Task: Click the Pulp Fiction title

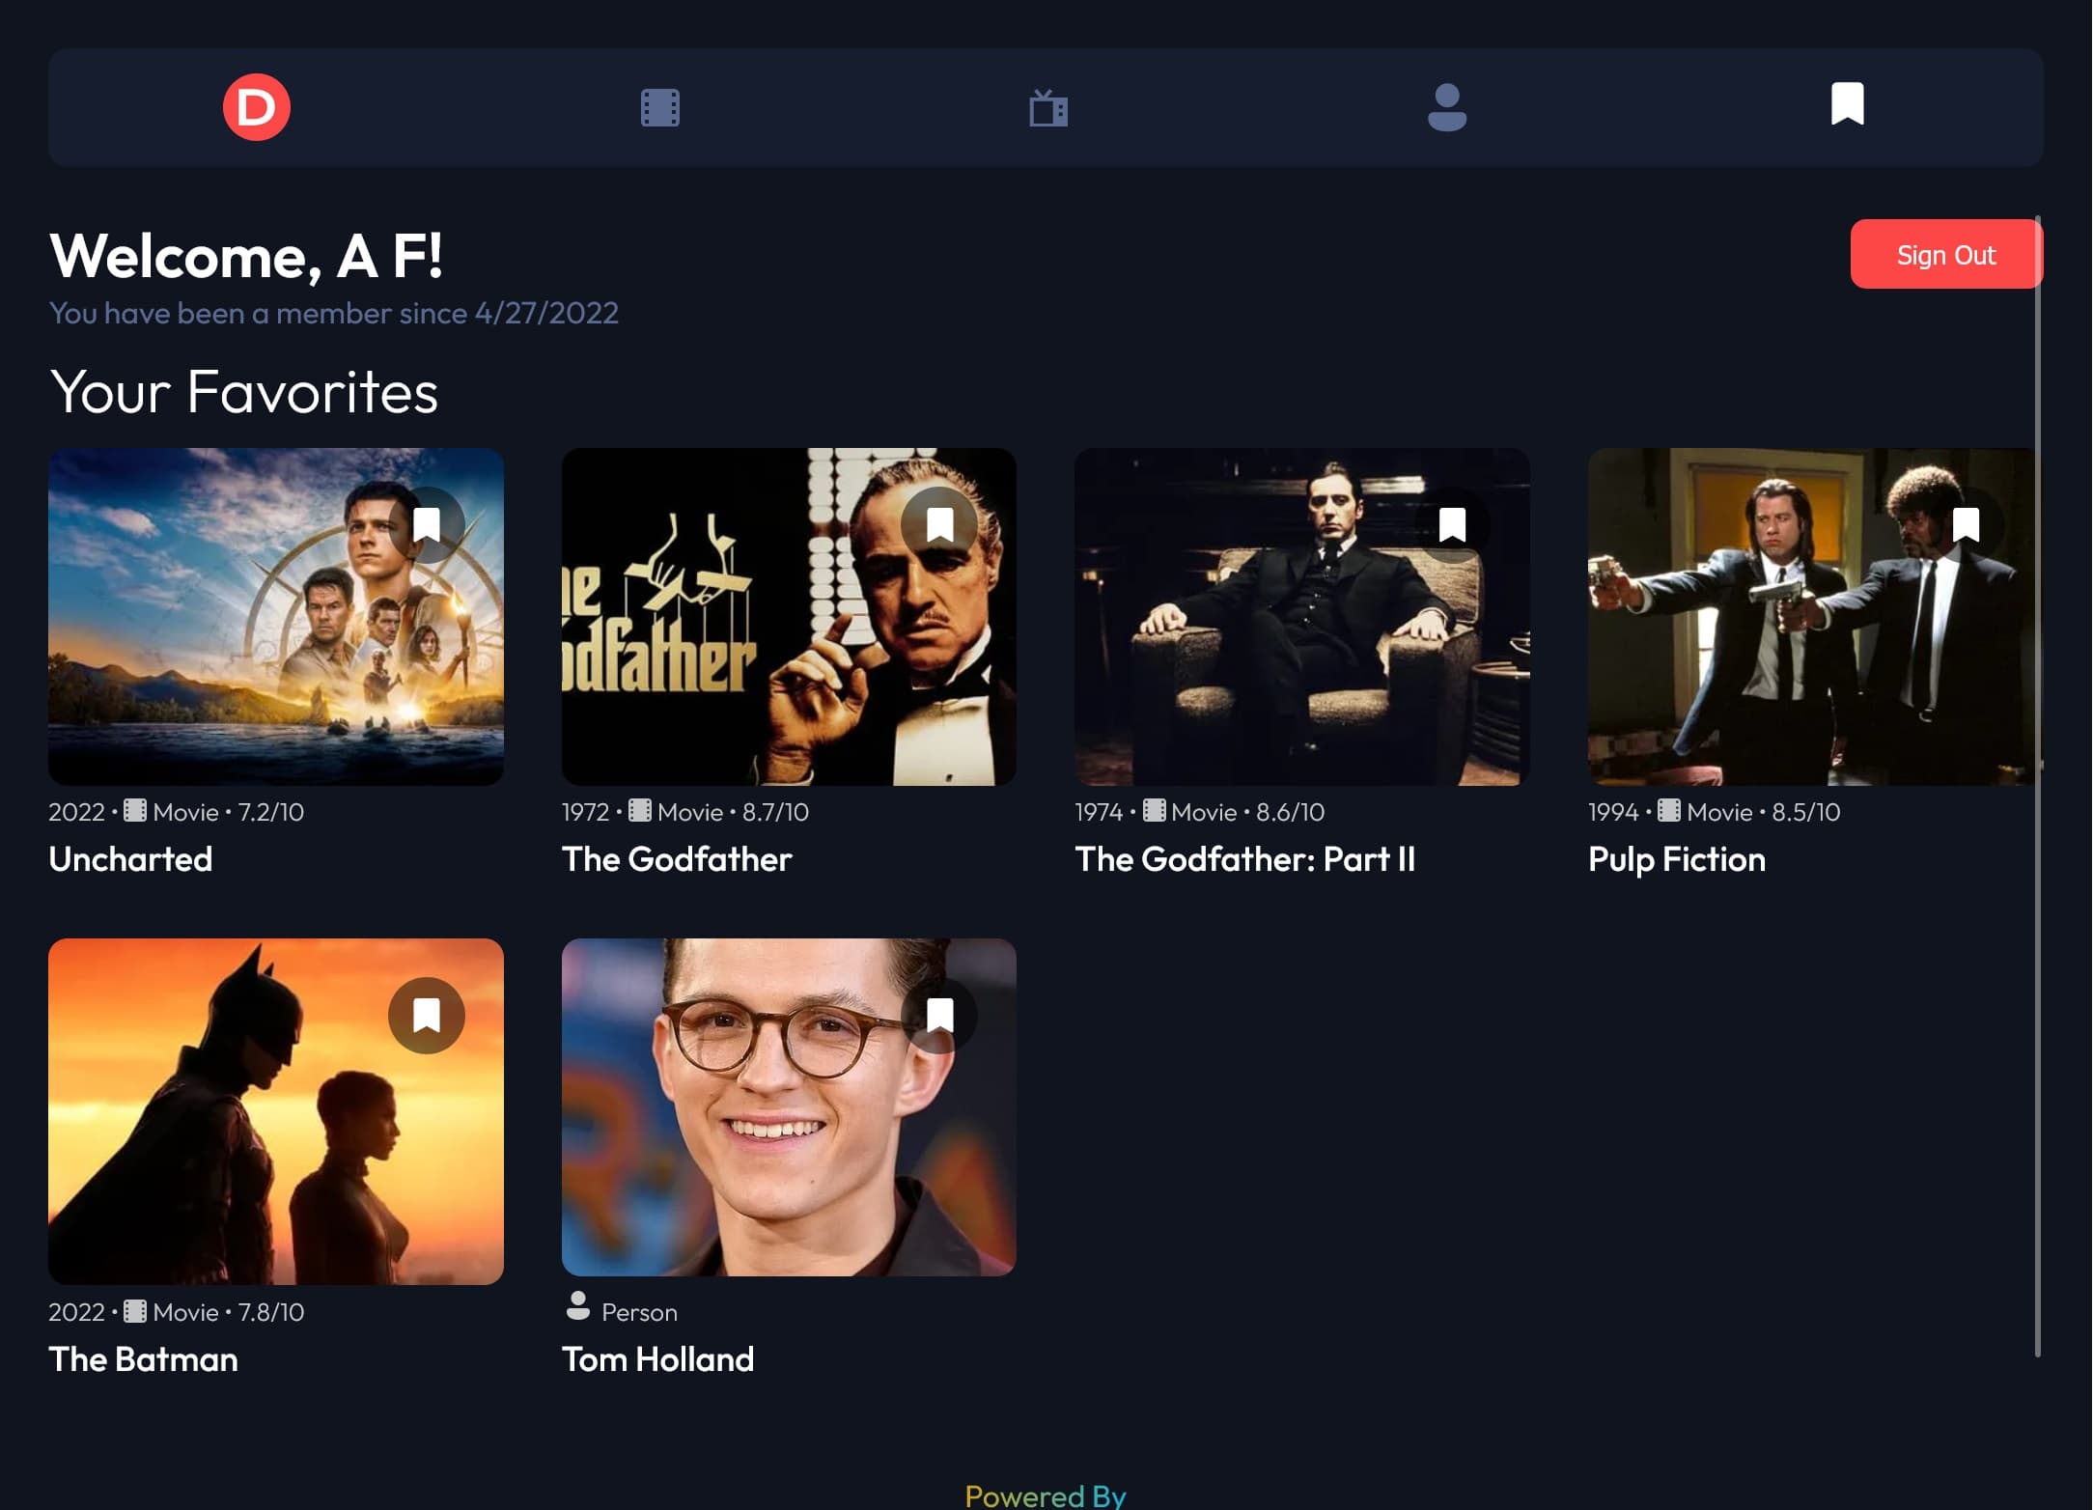Action: click(1677, 860)
